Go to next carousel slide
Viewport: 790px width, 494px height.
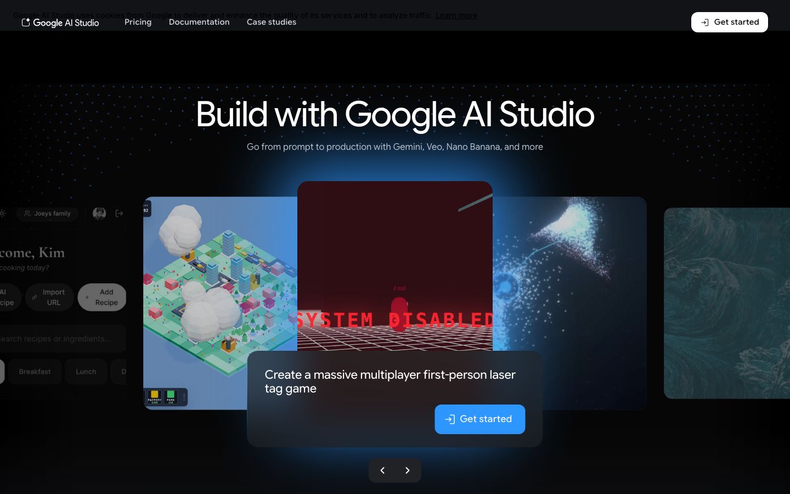[x=407, y=470]
